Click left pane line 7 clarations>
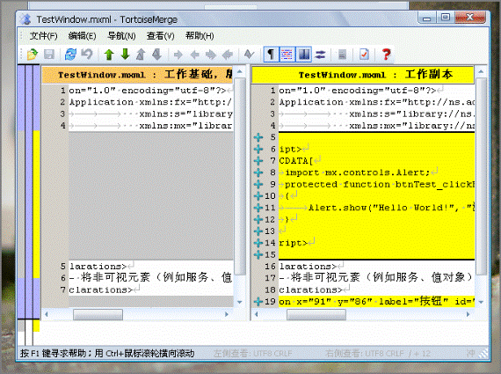This screenshot has width=501, height=374. click(x=151, y=290)
